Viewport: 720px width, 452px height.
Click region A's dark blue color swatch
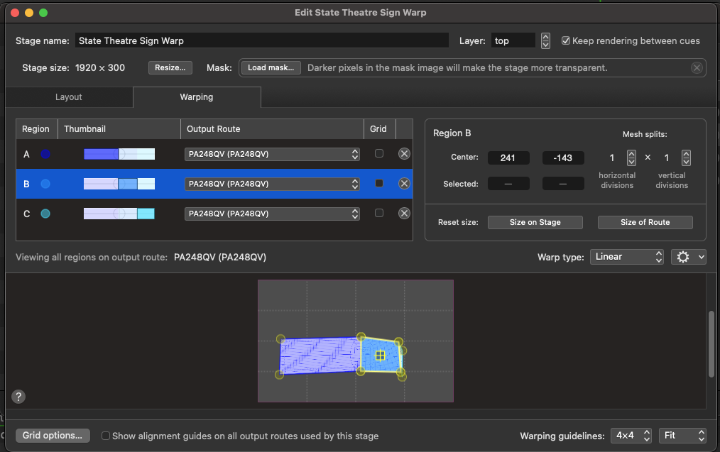46,154
